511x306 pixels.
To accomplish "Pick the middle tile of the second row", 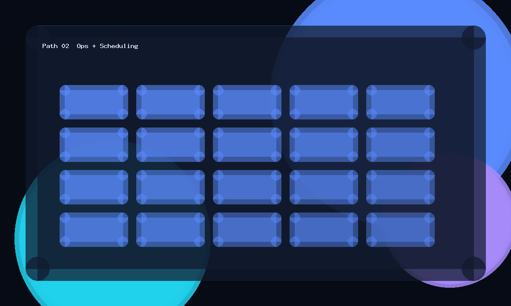I will coord(247,144).
